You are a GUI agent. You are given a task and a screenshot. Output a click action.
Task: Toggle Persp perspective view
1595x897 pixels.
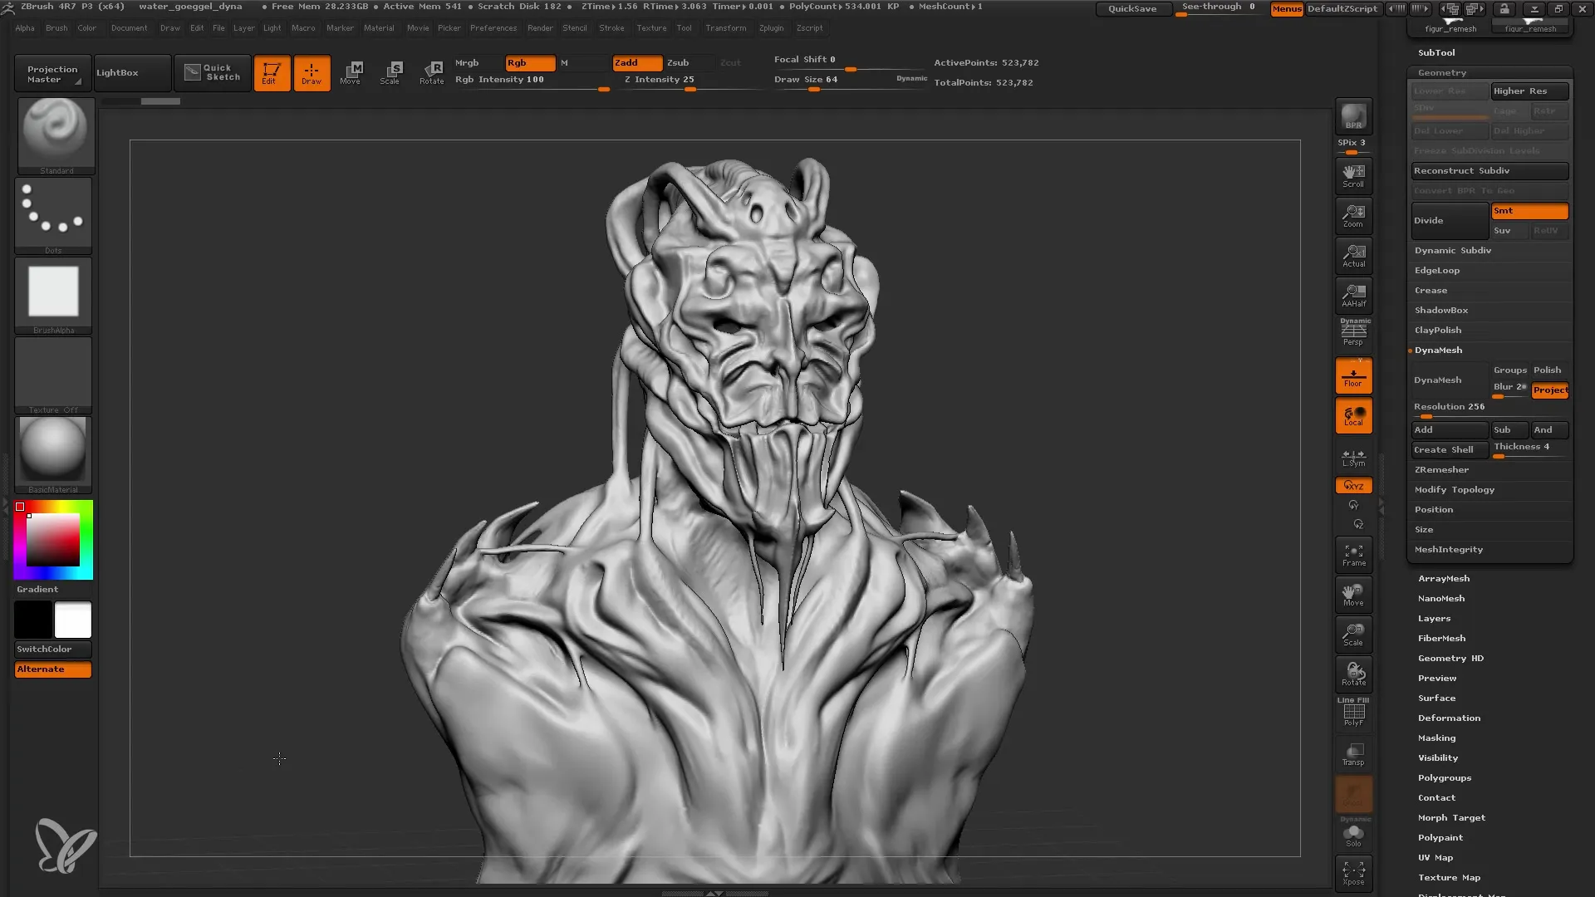pos(1353,333)
